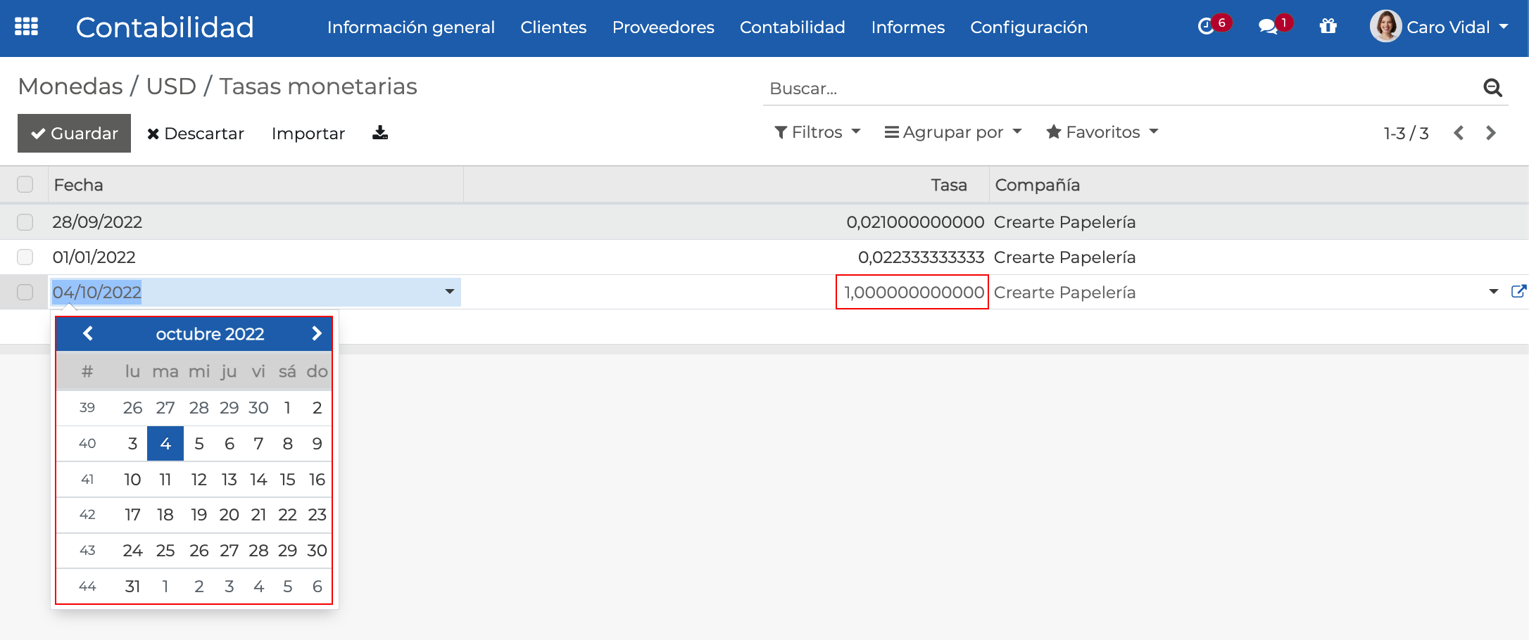The image size is (1529, 640).
Task: Click the export download icon
Action: tap(380, 133)
